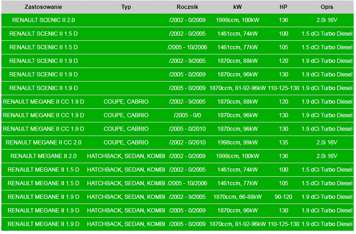Click '1.5 dCi Turbo Diesel' in the Megane 77kW row

click(x=327, y=183)
